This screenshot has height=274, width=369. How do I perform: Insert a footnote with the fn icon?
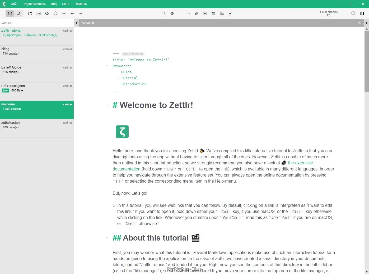click(230, 13)
